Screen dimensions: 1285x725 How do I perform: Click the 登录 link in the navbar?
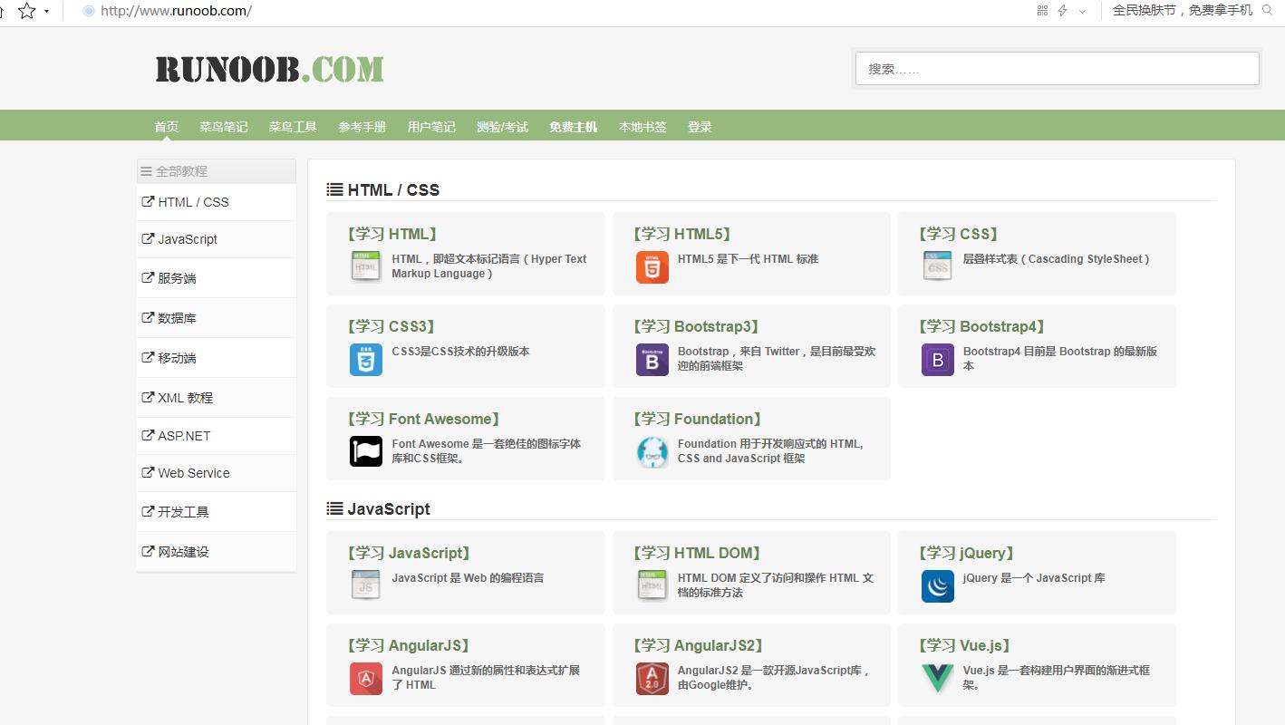coord(700,126)
